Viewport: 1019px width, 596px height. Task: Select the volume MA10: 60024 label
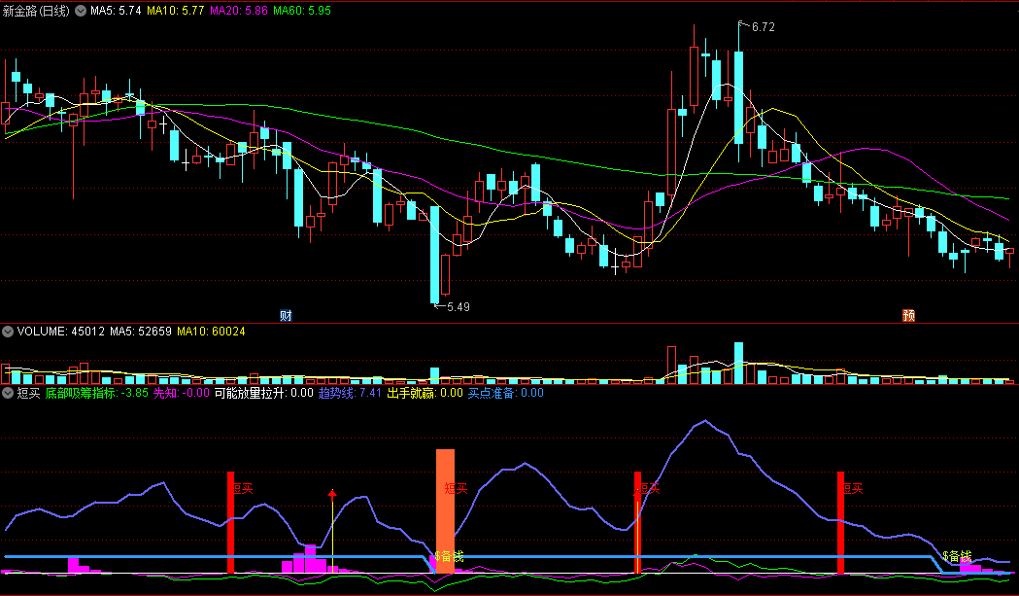click(x=211, y=332)
